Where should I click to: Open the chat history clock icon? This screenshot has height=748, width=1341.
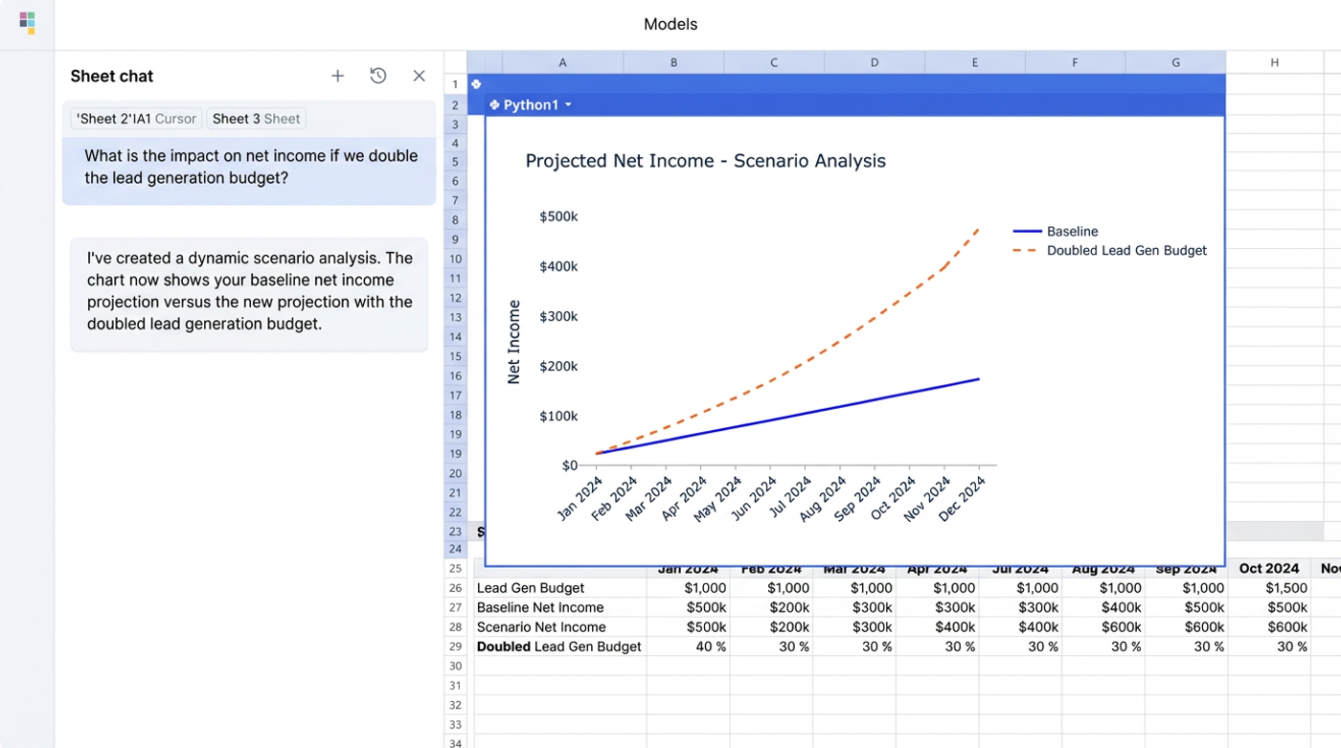coord(378,76)
